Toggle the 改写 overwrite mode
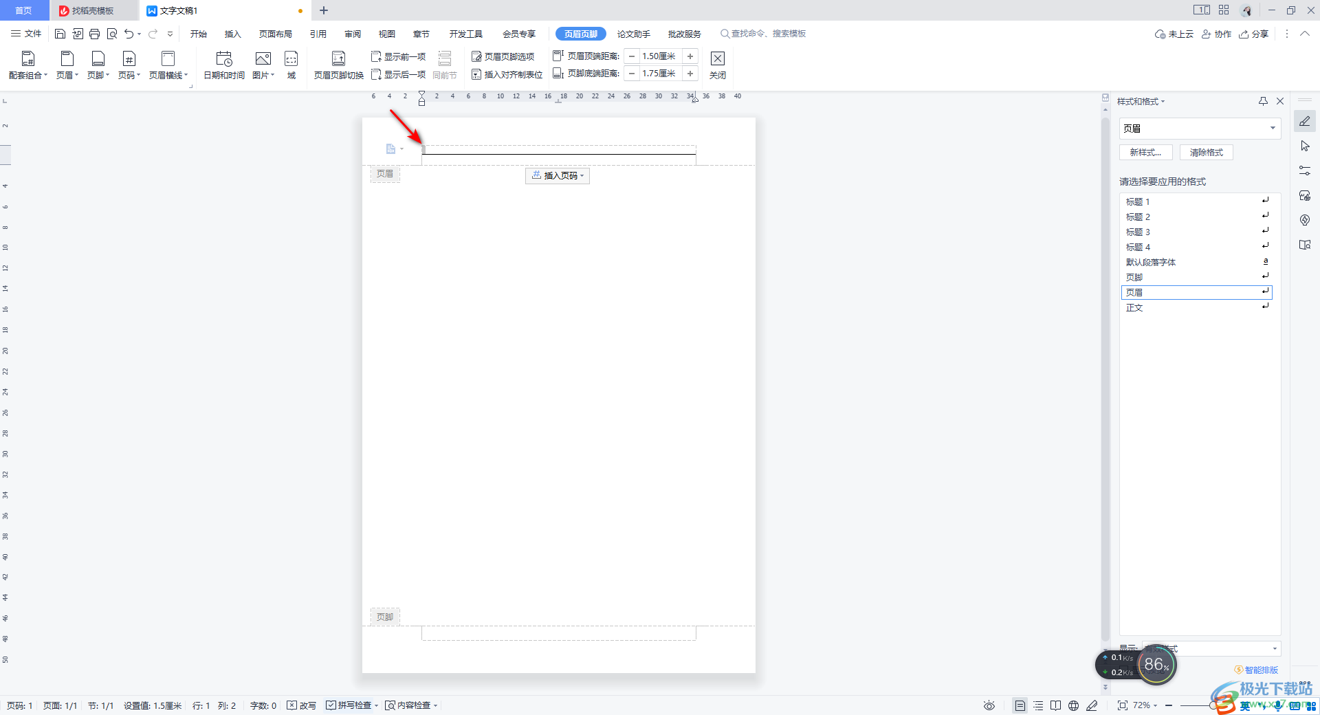 [301, 705]
